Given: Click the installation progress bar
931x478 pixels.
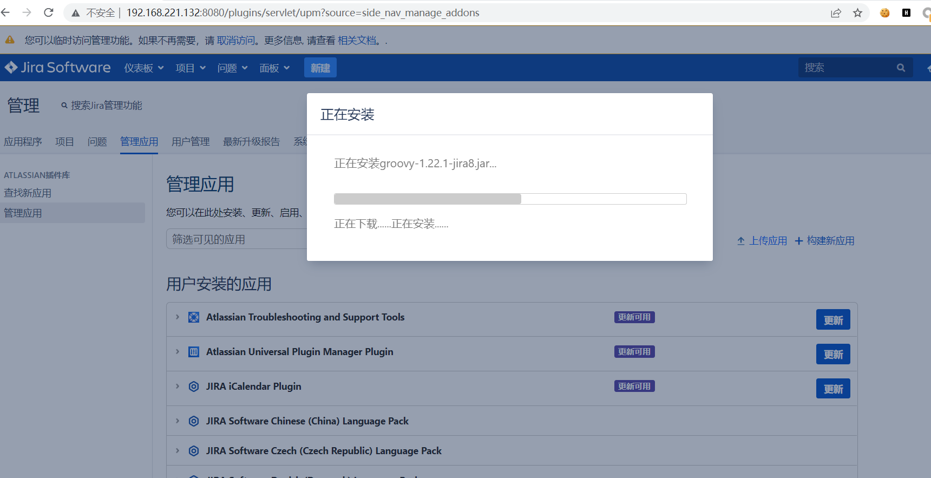Looking at the screenshot, I should pos(510,199).
